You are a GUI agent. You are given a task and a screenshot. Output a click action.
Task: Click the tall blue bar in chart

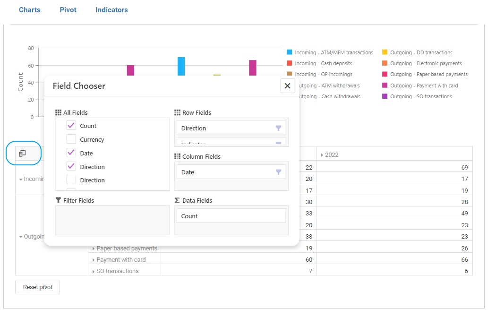(181, 66)
